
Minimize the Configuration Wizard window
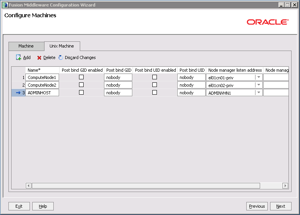[281, 5]
